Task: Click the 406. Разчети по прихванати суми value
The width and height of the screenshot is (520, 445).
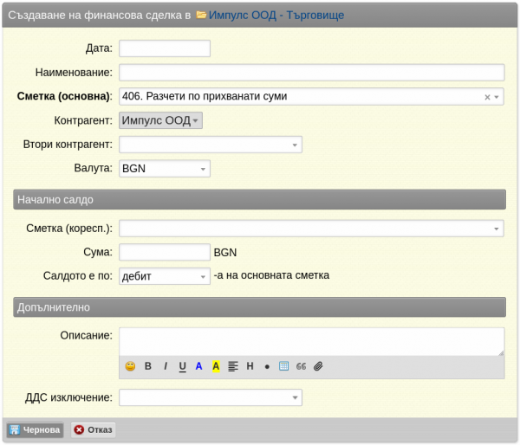Action: coord(205,96)
